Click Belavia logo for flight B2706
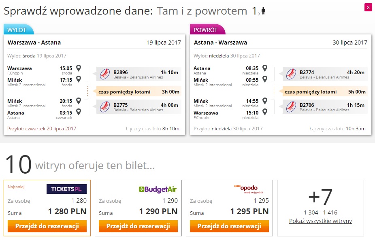Viewport: 375px width, 240px height. (291, 106)
